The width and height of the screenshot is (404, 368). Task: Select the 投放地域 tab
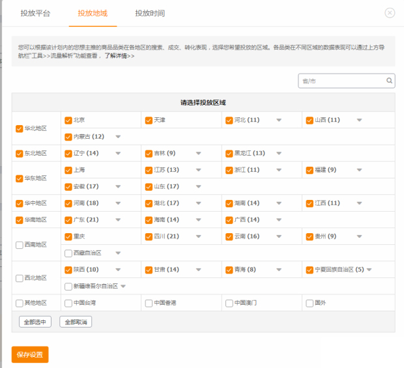pyautogui.click(x=93, y=13)
